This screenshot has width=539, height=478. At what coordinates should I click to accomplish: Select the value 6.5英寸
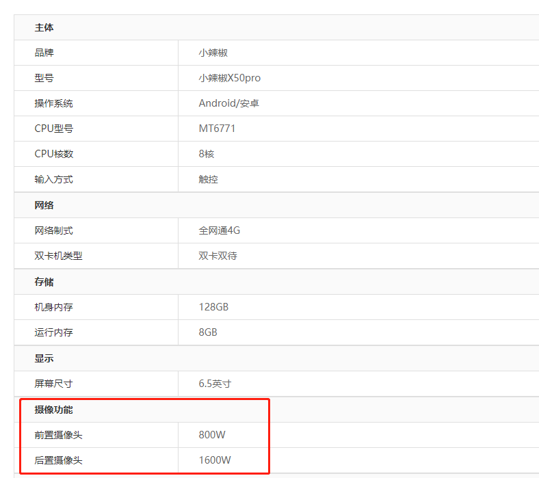click(x=215, y=384)
